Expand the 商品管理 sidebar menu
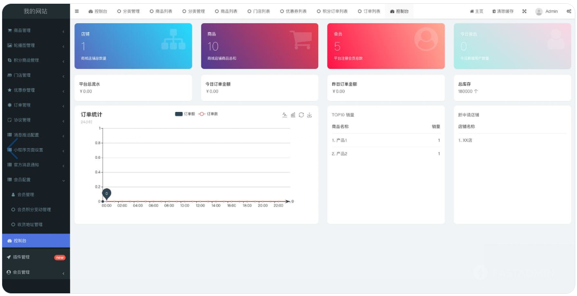The width and height of the screenshot is (577, 296). coord(35,31)
